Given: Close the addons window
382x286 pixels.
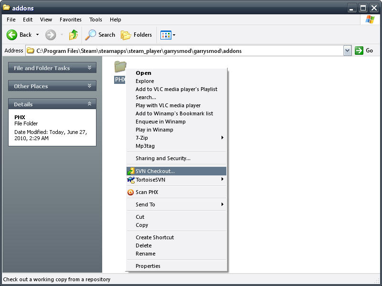Looking at the screenshot, I should (x=374, y=8).
